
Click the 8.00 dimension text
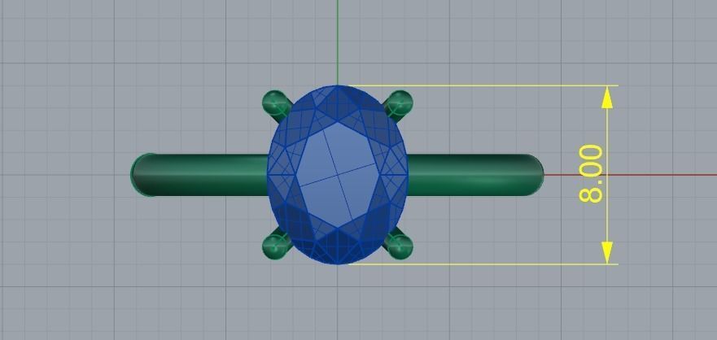point(591,173)
